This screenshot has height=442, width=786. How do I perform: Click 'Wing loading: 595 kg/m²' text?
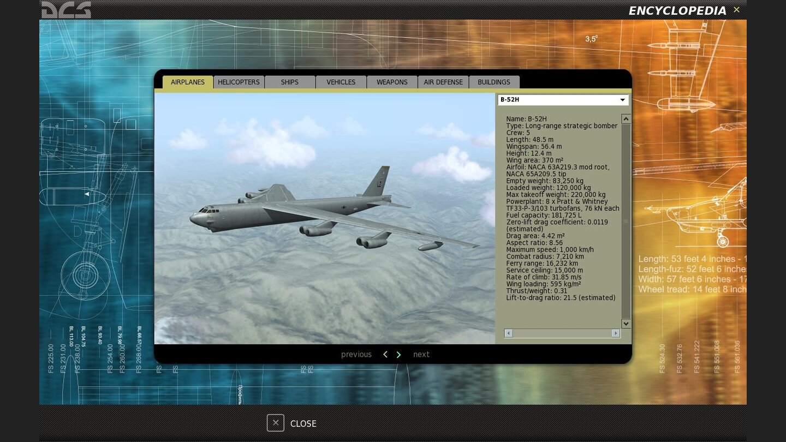click(543, 284)
